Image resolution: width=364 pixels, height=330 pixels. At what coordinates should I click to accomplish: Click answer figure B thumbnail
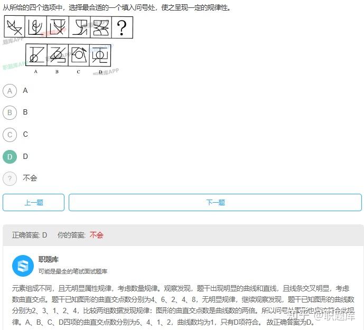tap(58, 55)
